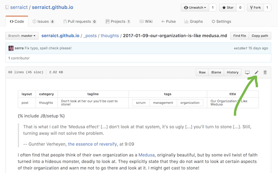Open the Wiki tab

[x=146, y=21]
